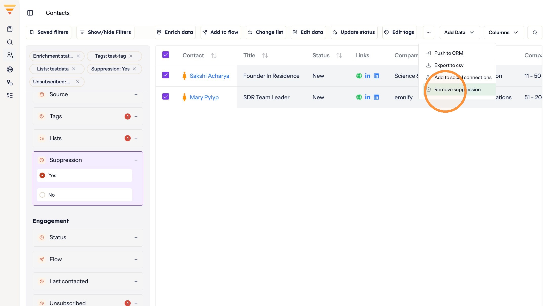Open Sakshi Acharya contact link
549x306 pixels.
(x=209, y=76)
